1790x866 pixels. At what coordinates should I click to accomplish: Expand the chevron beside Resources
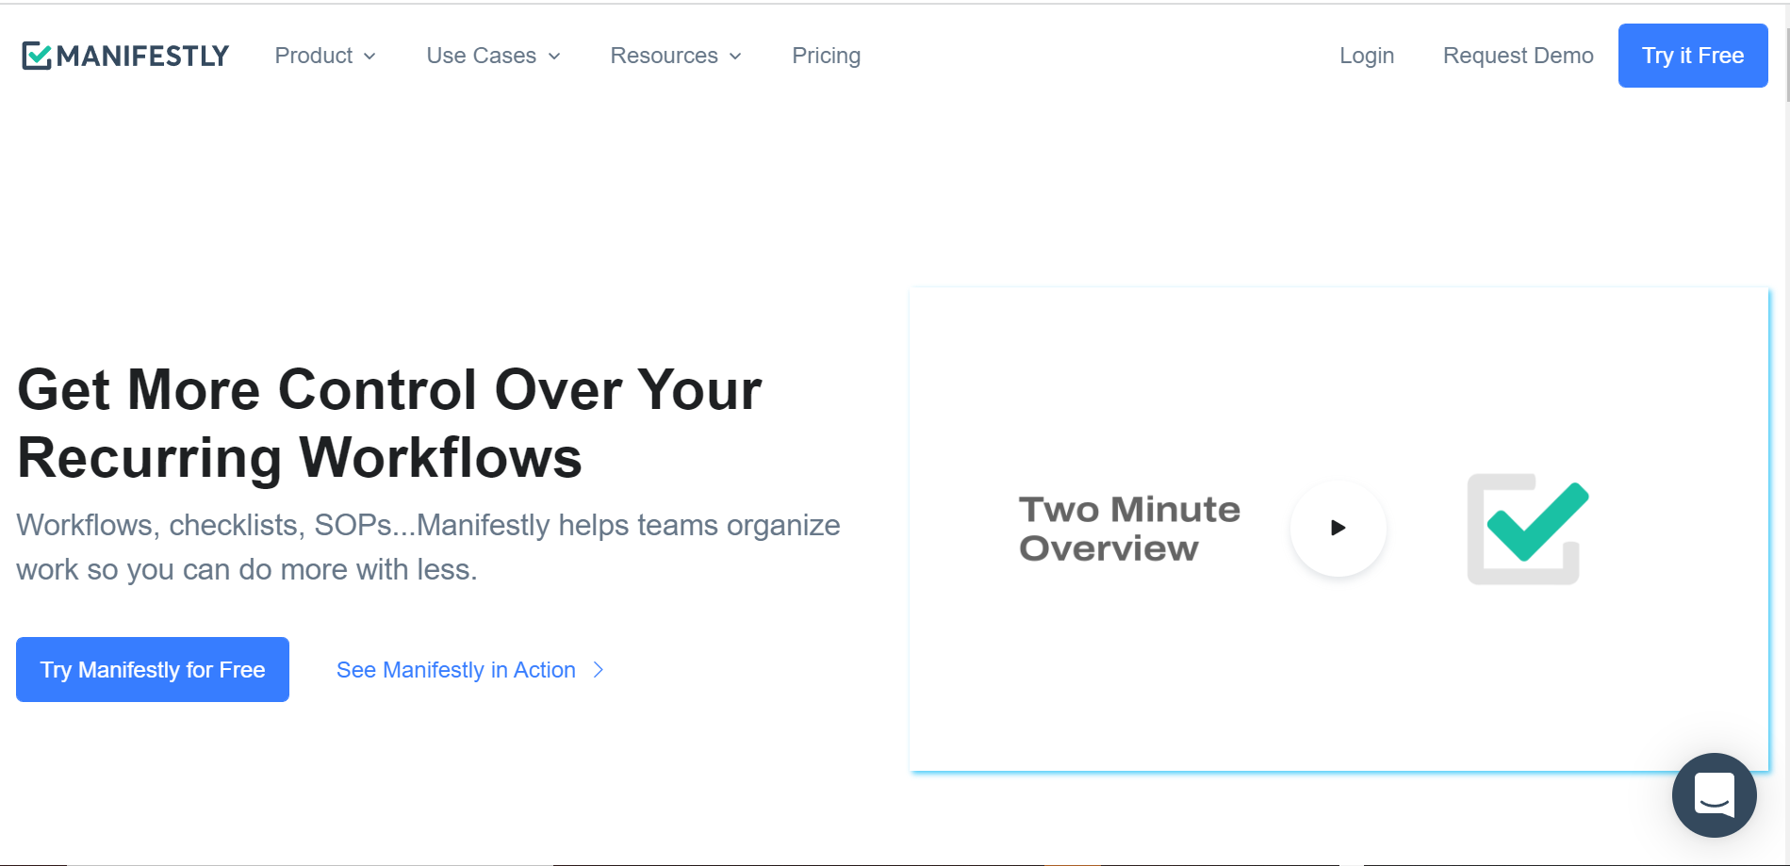[x=735, y=57]
